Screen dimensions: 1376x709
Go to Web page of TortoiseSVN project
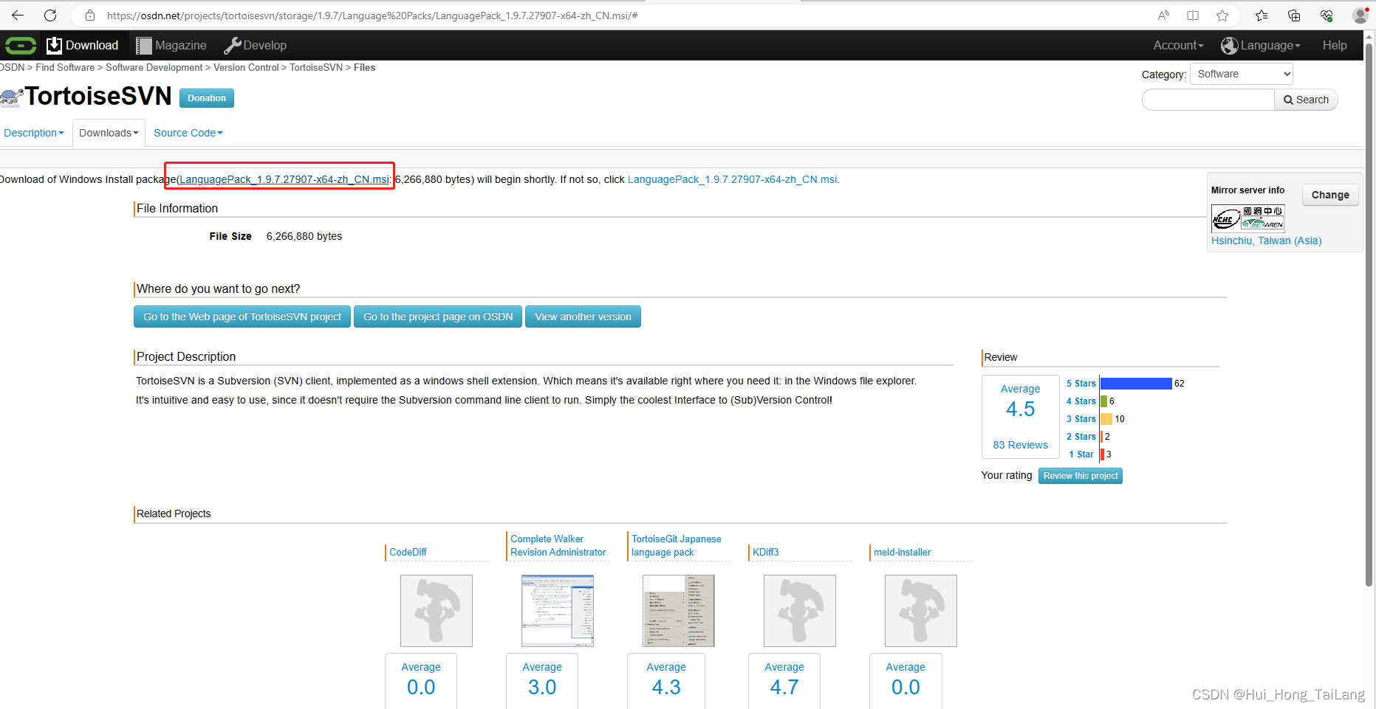click(242, 317)
